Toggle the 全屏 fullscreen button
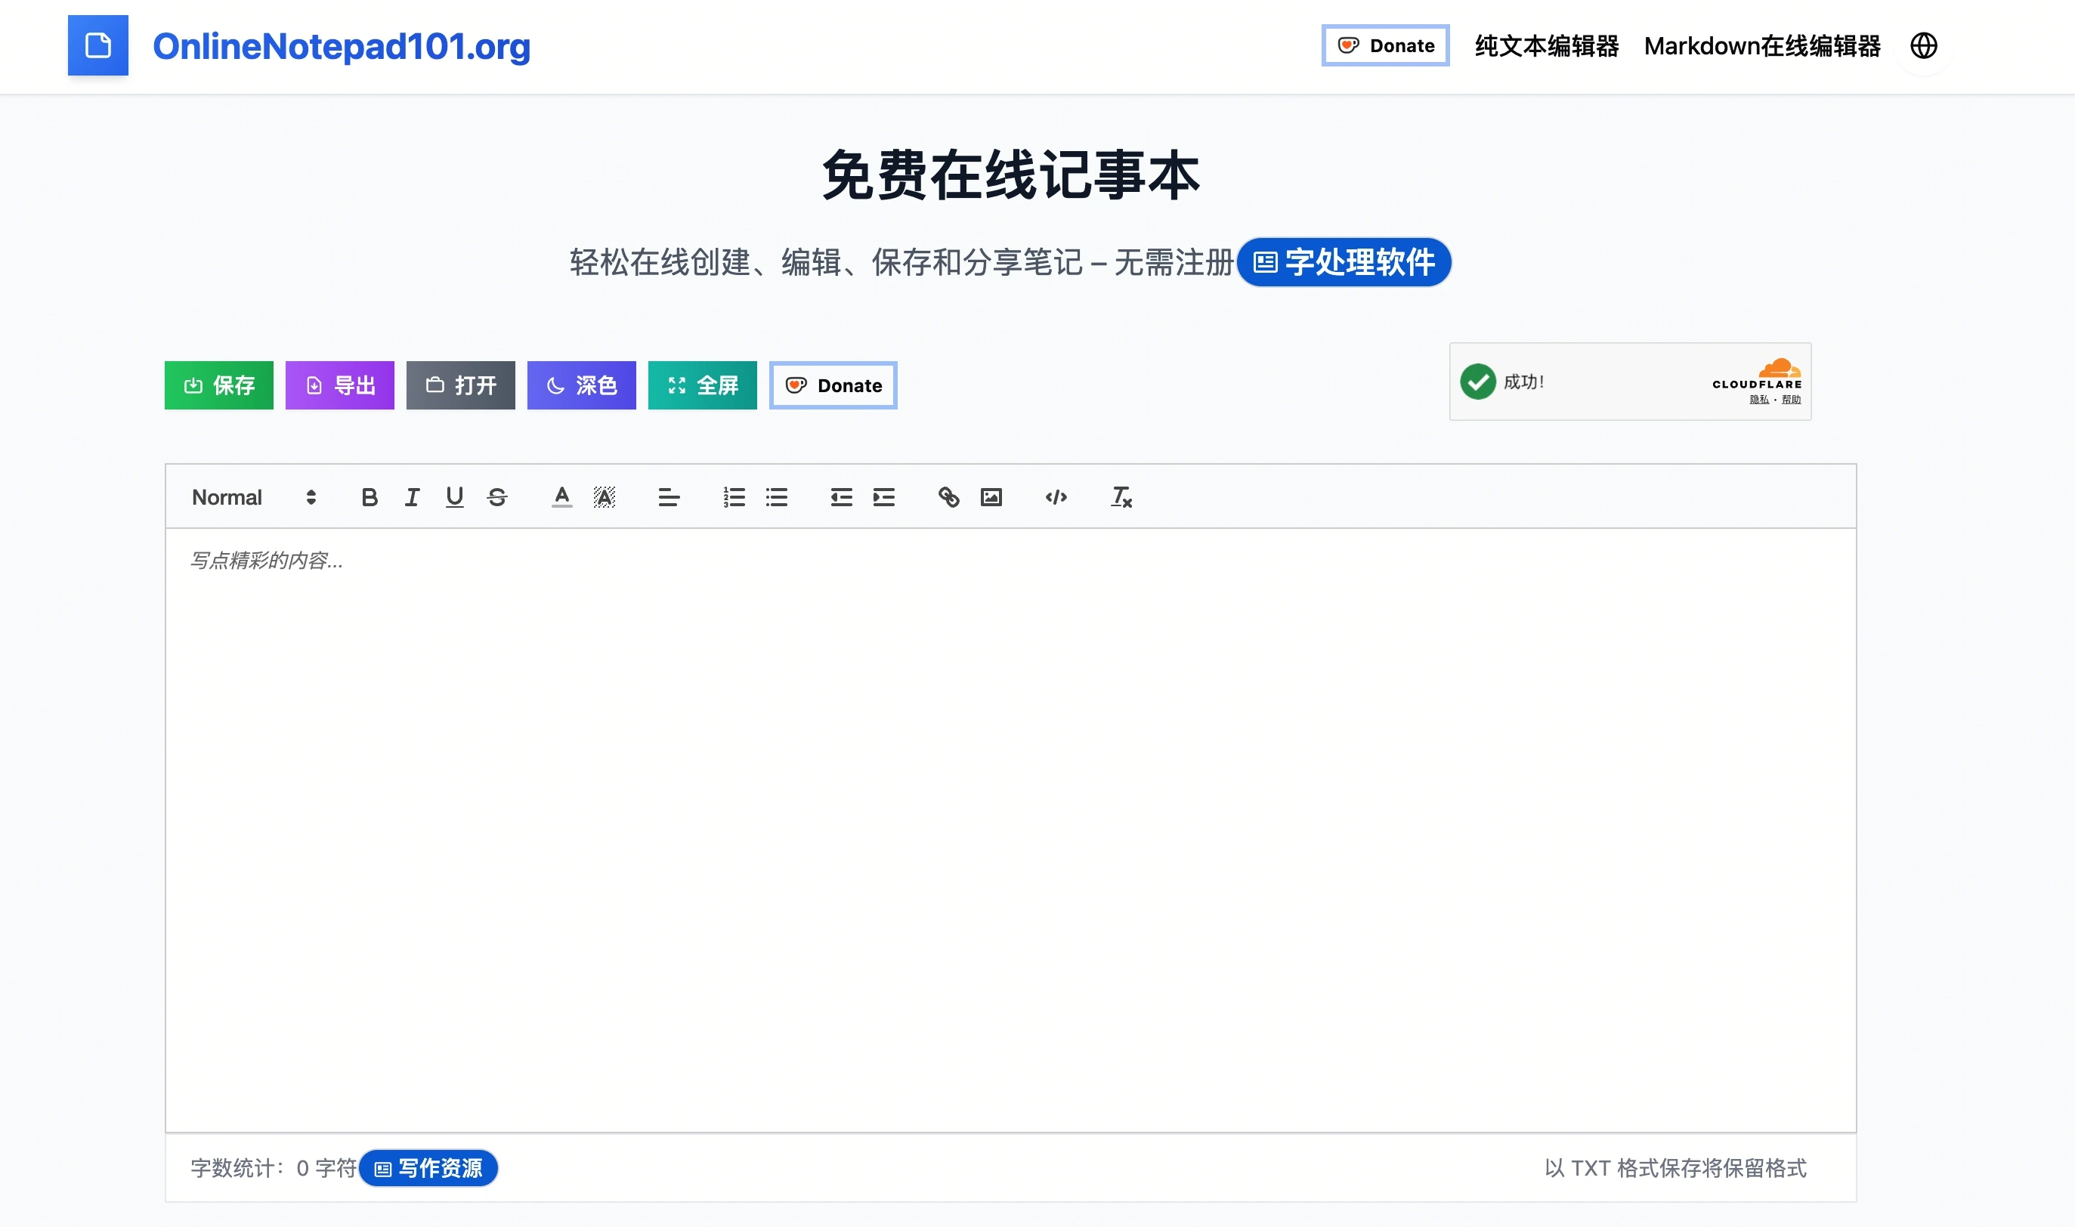 pyautogui.click(x=702, y=385)
